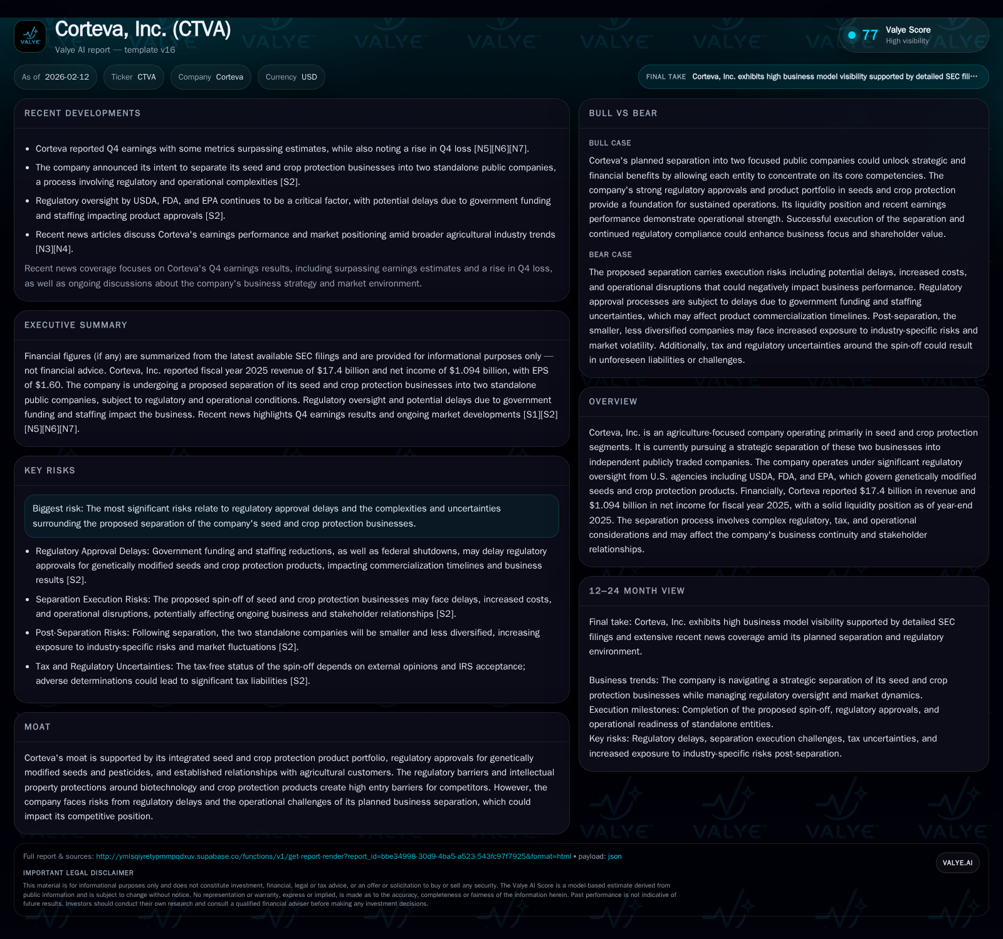Click the Overview section header
Screen dimensions: 1003x939
tap(613, 402)
